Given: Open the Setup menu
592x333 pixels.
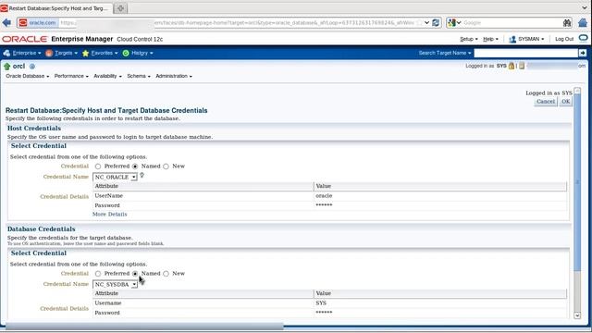Looking at the screenshot, I should pos(469,39).
